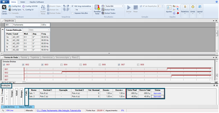The width and height of the screenshot is (219, 113).
Task: Click the red bar-chart harmonics icon
Action: tap(178, 6)
